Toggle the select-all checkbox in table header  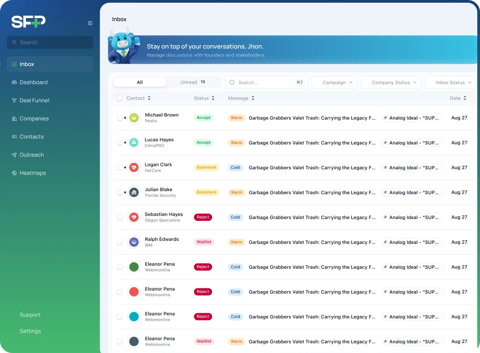(x=120, y=98)
